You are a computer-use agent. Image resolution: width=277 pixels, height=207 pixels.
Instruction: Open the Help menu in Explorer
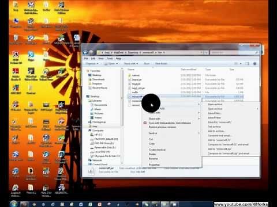(x=118, y=59)
